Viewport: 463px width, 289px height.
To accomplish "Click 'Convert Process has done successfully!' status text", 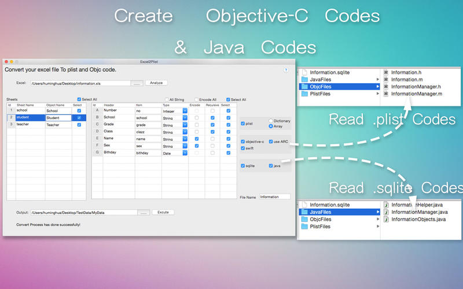I will 48,225.
